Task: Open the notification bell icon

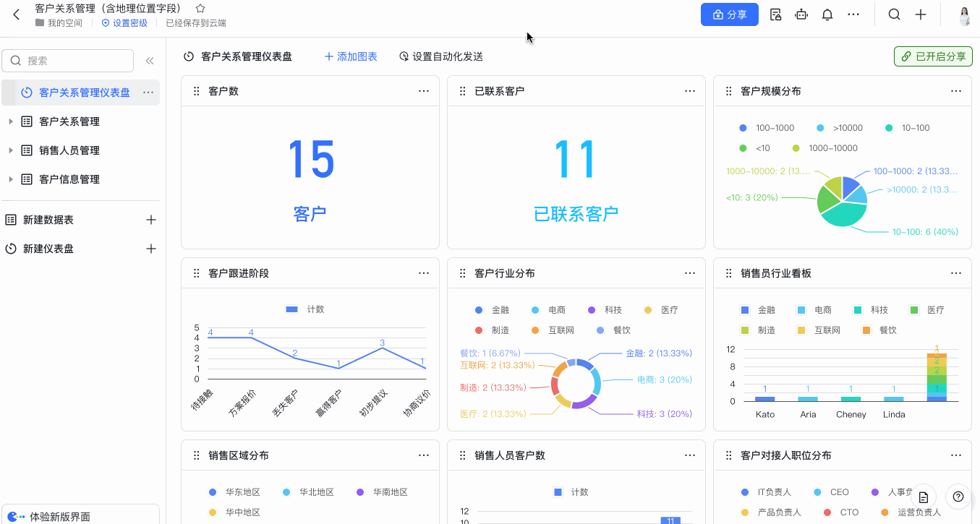Action: [x=827, y=14]
